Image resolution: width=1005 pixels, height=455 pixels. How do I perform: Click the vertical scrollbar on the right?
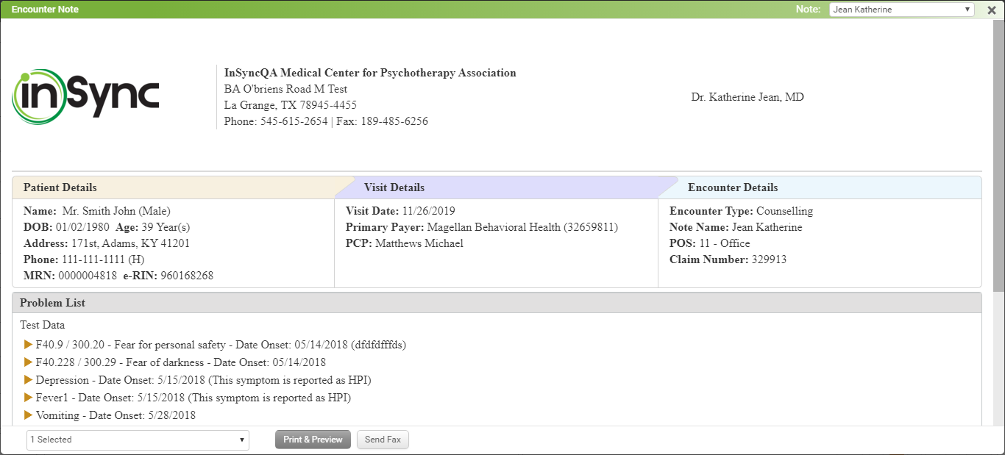click(x=998, y=154)
